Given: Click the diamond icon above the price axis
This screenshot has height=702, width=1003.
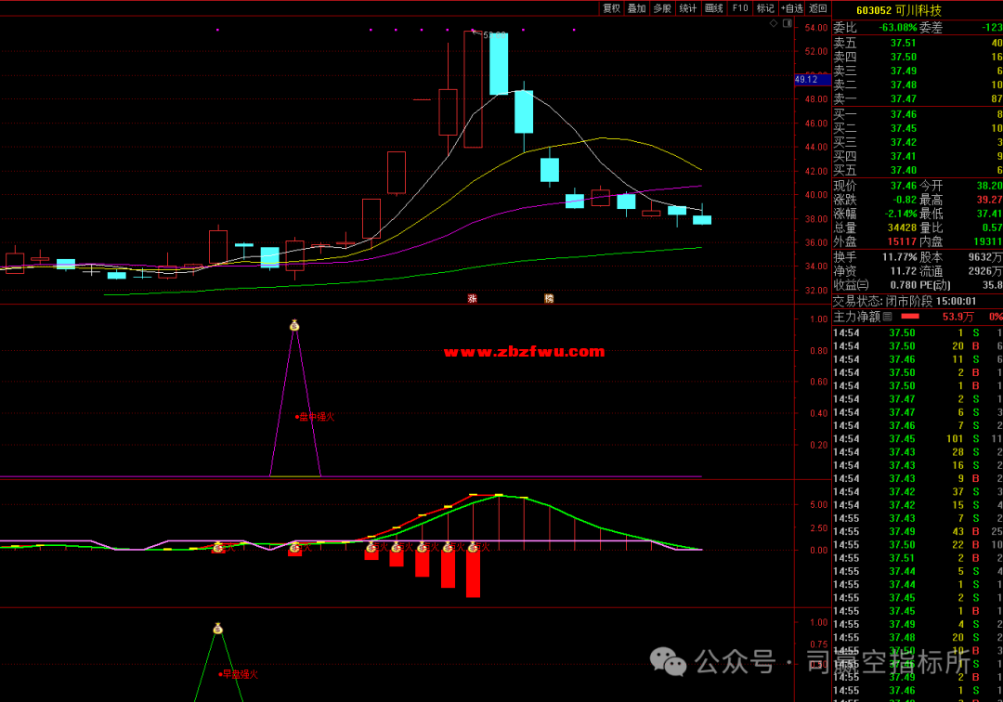Looking at the screenshot, I should (774, 23).
